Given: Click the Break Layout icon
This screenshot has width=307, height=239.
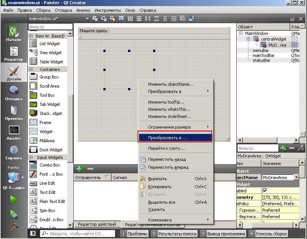Looking at the screenshot, I should (182, 19).
